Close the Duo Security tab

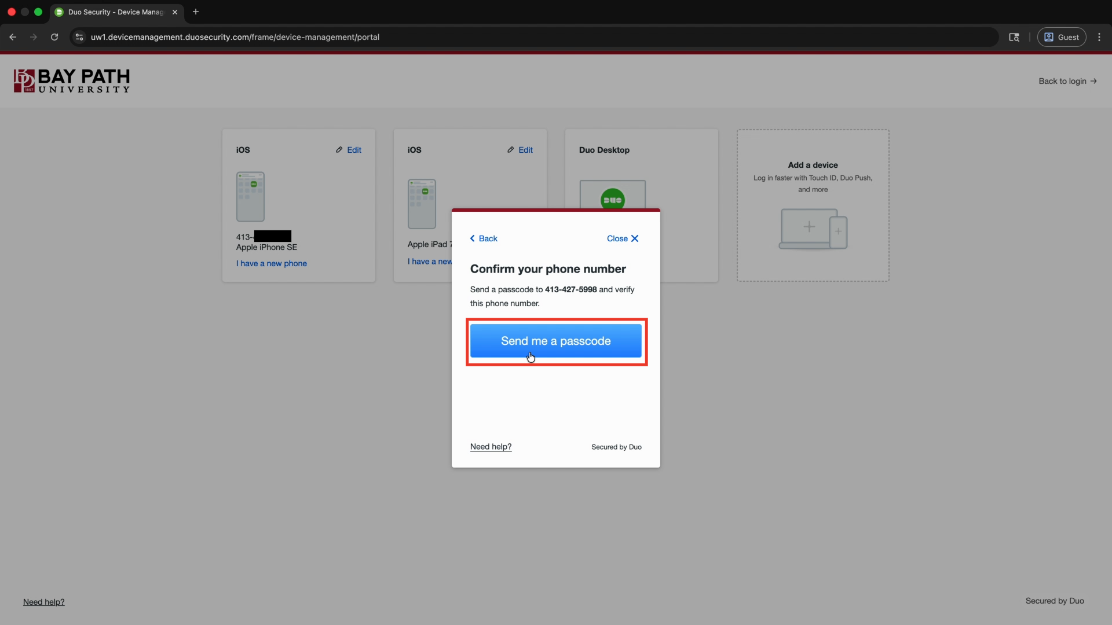coord(175,12)
